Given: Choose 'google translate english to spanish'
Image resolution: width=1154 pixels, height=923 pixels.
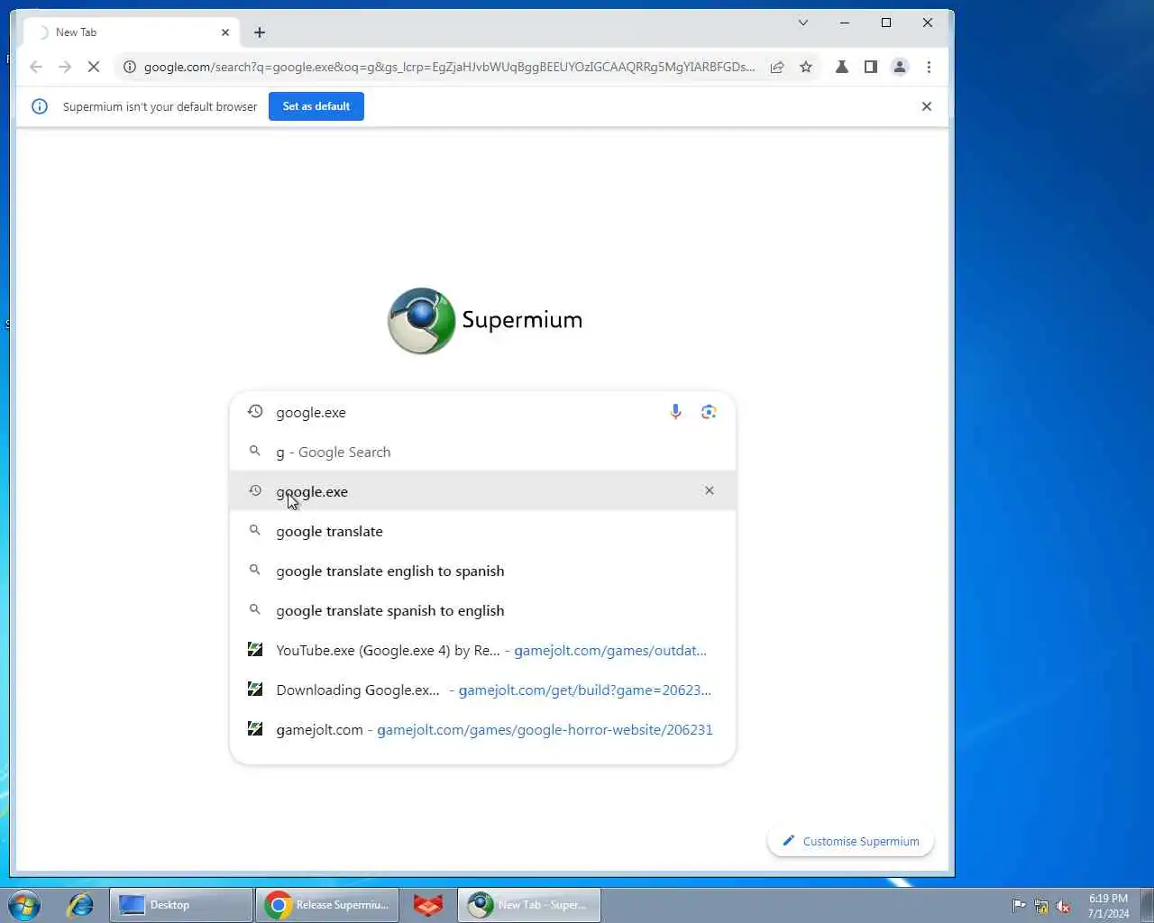Looking at the screenshot, I should pyautogui.click(x=483, y=571).
